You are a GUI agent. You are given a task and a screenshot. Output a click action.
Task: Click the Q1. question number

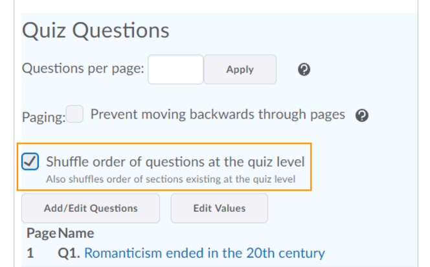pos(69,253)
